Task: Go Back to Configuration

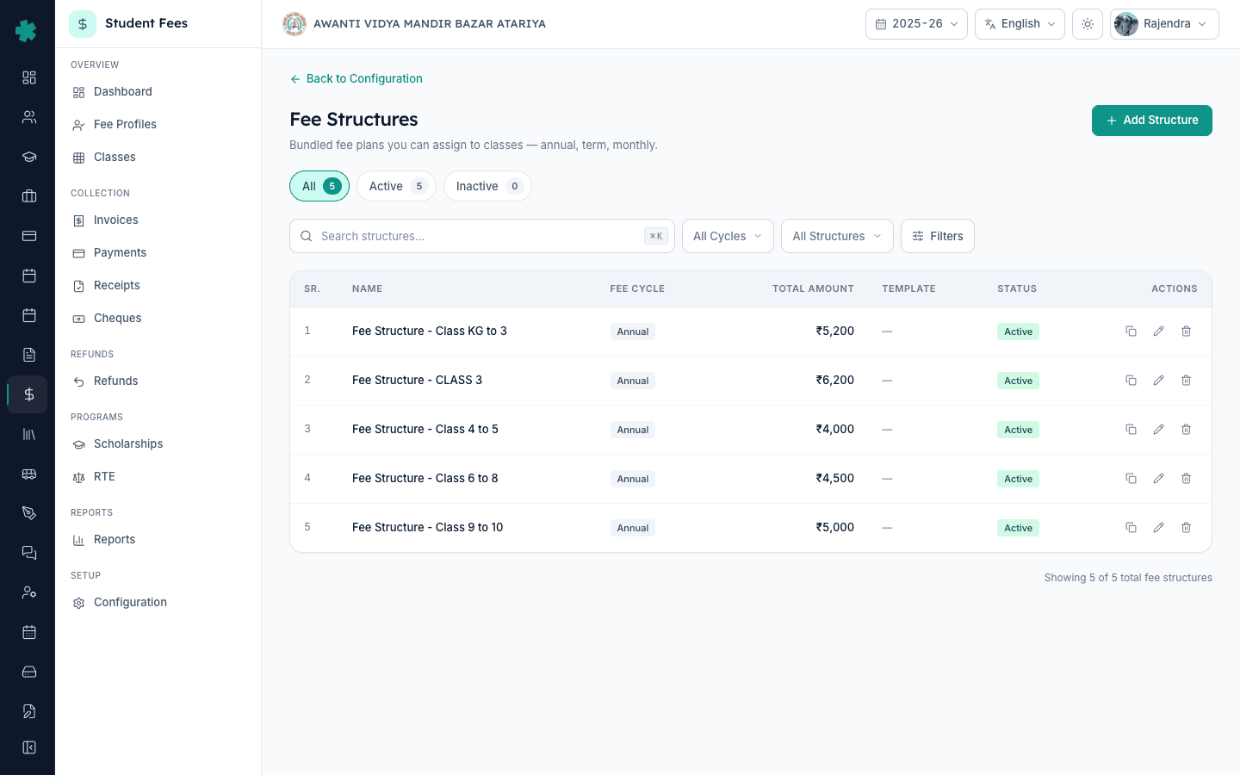Action: pos(356,78)
